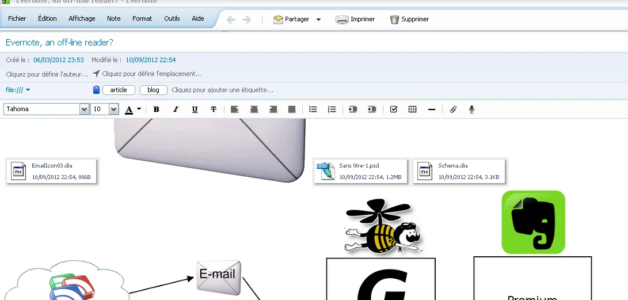Open the Édition menu
The width and height of the screenshot is (628, 300).
(x=47, y=18)
